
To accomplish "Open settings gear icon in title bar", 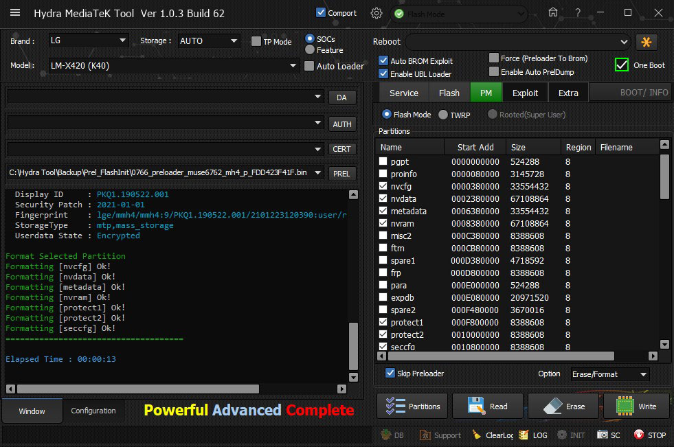I will pos(377,13).
